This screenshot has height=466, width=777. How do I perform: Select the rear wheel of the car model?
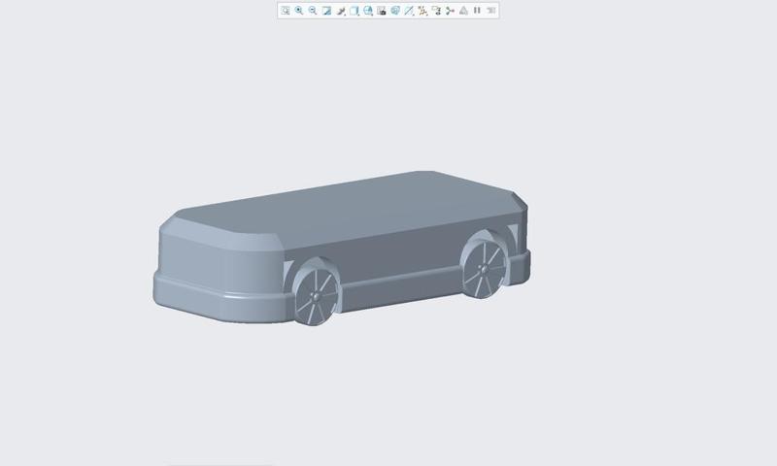pyautogui.click(x=485, y=269)
